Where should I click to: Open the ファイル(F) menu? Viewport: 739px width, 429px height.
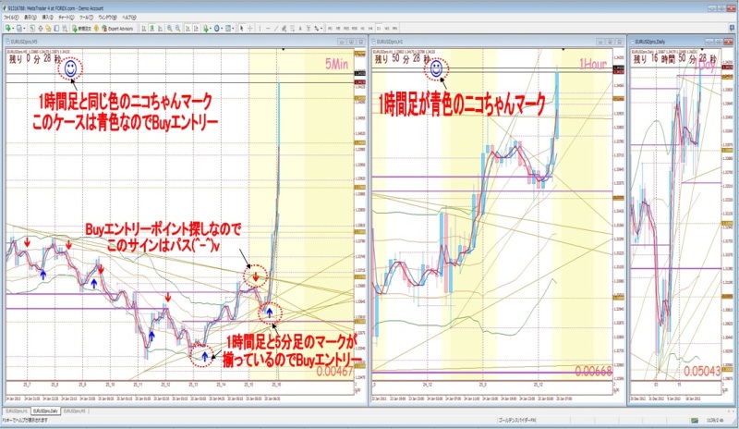[11, 18]
